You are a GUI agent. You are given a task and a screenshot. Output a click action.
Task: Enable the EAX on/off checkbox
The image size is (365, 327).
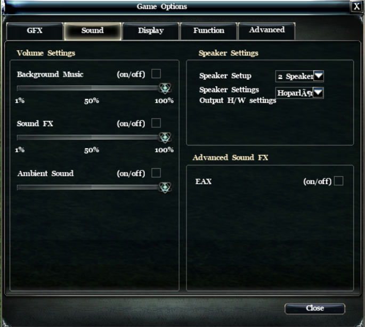pyautogui.click(x=338, y=181)
